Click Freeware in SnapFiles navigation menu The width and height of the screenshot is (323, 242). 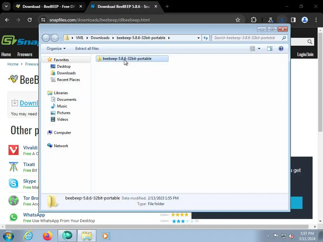point(25,55)
